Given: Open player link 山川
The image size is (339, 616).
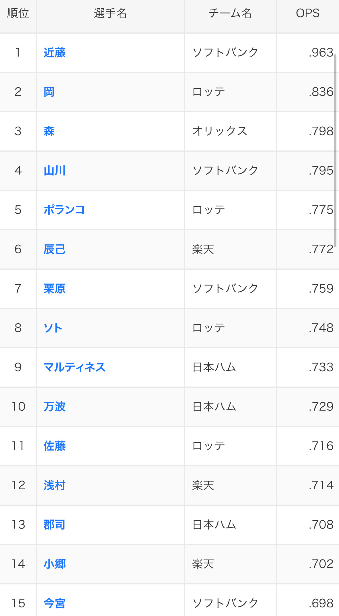Looking at the screenshot, I should pos(55,171).
